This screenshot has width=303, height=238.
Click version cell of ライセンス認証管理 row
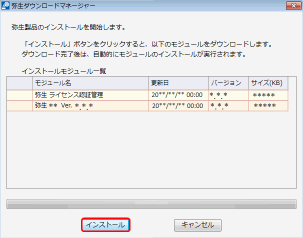228,95
